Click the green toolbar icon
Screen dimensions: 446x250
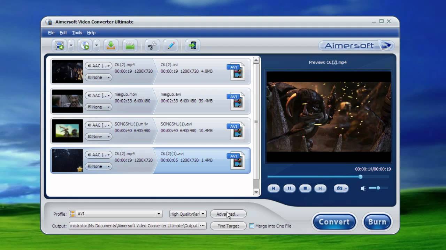(x=130, y=45)
